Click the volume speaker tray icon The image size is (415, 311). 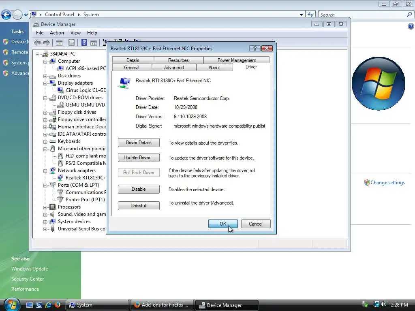click(384, 305)
